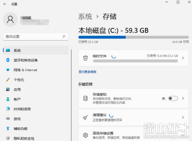The height and width of the screenshot is (141, 192).
Task: Click the Apps icon in sidebar
Action: (8, 89)
